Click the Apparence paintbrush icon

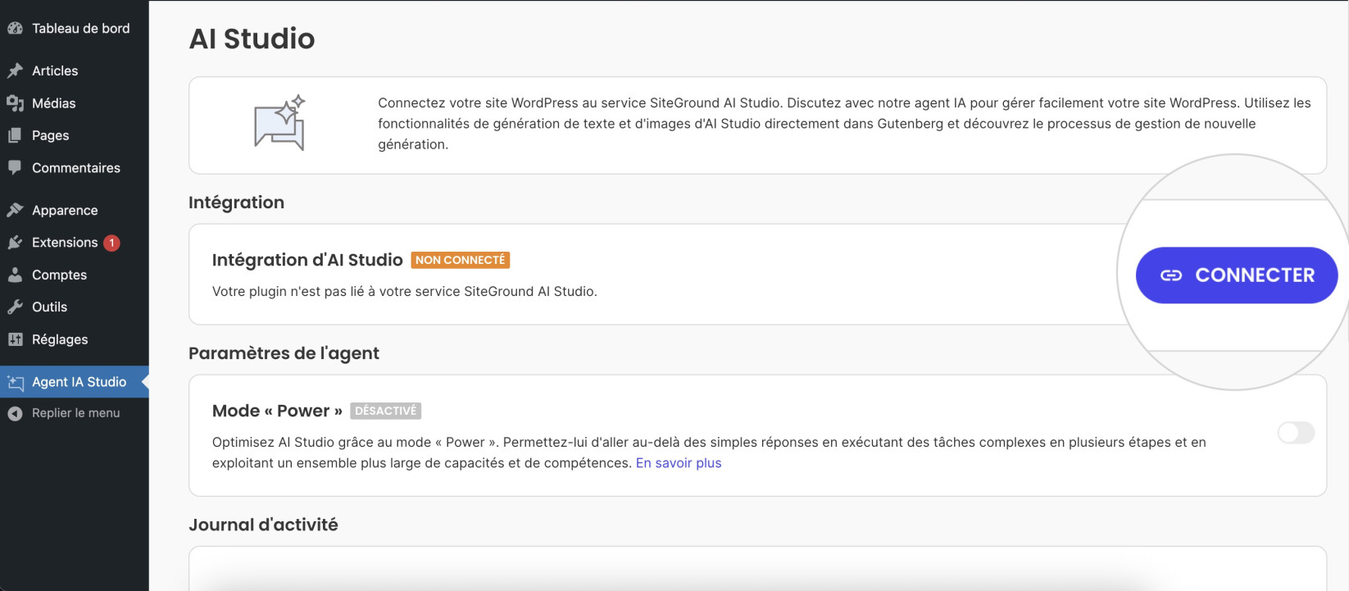click(15, 210)
